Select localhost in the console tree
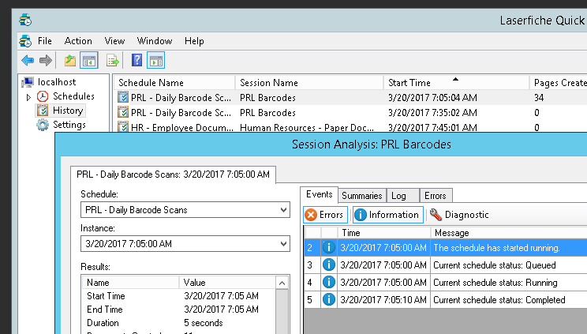Screen dimensions: 587x334 57,82
